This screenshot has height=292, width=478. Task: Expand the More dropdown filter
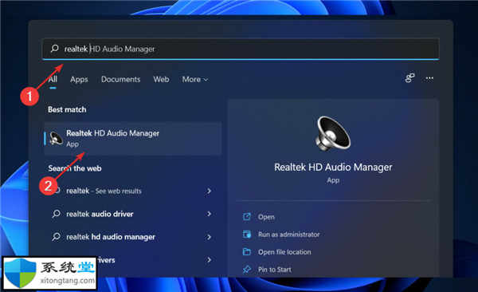[x=195, y=80]
